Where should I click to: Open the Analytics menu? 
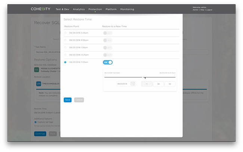pos(79,9)
